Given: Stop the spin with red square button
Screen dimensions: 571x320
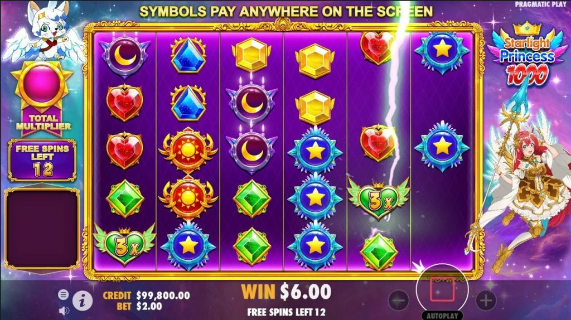Looking at the screenshot, I should click(442, 289).
